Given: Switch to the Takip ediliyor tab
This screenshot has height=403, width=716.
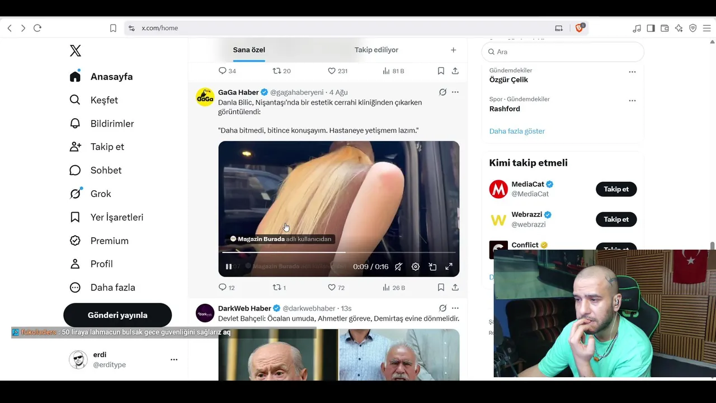Looking at the screenshot, I should point(376,50).
